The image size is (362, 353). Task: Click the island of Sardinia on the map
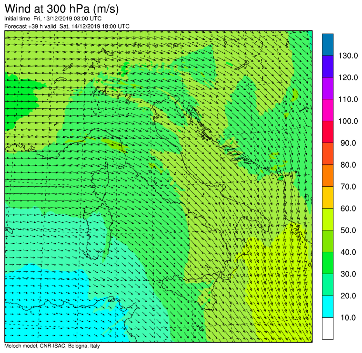pyautogui.click(x=98, y=233)
